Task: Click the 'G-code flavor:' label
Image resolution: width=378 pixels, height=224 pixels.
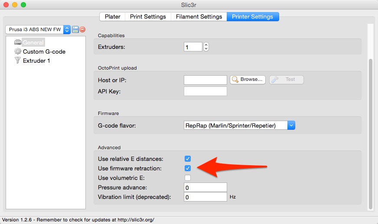Action: tap(117, 125)
